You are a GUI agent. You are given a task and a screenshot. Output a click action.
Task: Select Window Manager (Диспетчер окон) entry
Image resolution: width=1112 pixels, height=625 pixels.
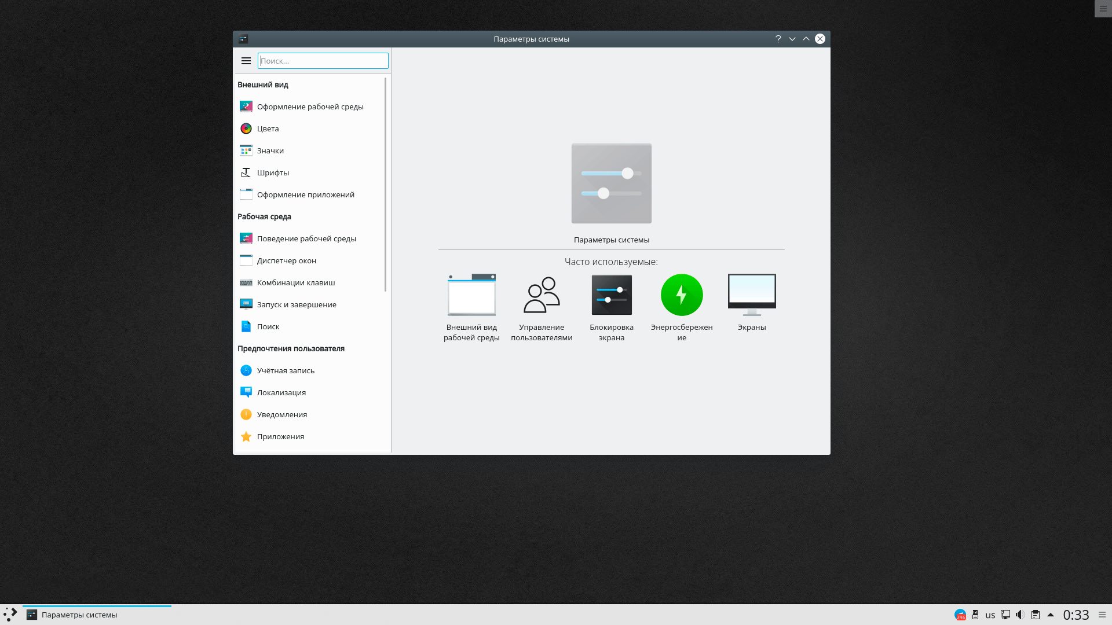[x=287, y=260]
